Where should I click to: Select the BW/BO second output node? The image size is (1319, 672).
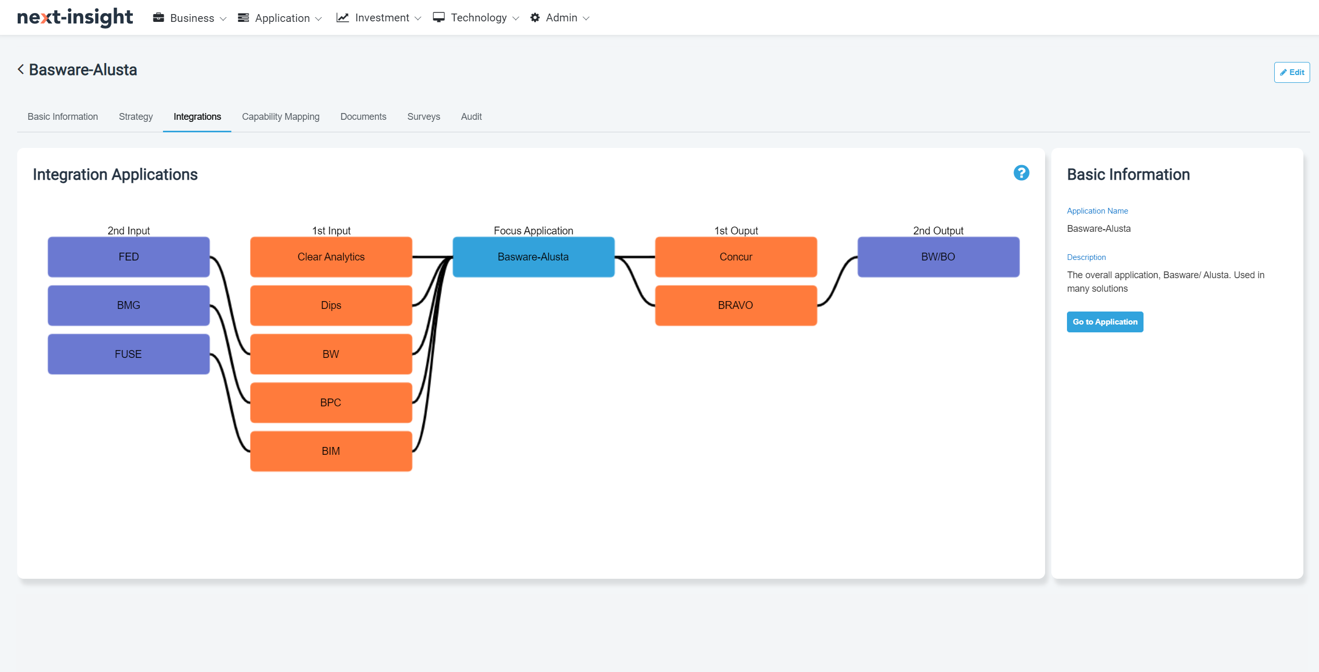click(x=938, y=257)
